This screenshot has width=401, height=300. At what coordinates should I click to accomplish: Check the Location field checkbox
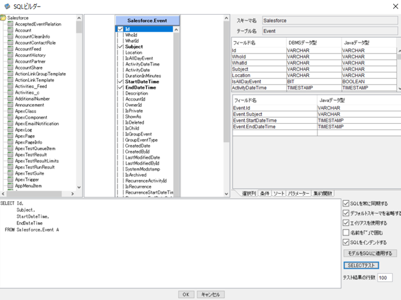pos(120,52)
